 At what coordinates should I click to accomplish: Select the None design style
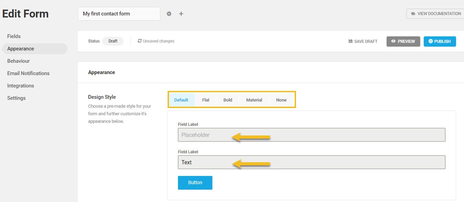(x=281, y=99)
